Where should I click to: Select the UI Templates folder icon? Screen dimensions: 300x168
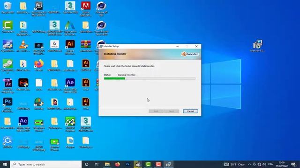(x=7, y=123)
